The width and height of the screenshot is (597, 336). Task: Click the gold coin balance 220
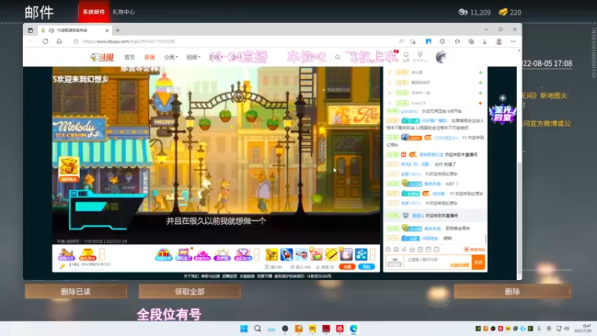(x=510, y=12)
